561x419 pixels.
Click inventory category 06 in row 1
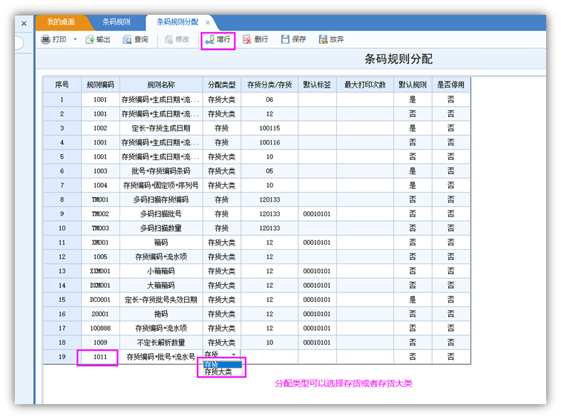pos(269,99)
